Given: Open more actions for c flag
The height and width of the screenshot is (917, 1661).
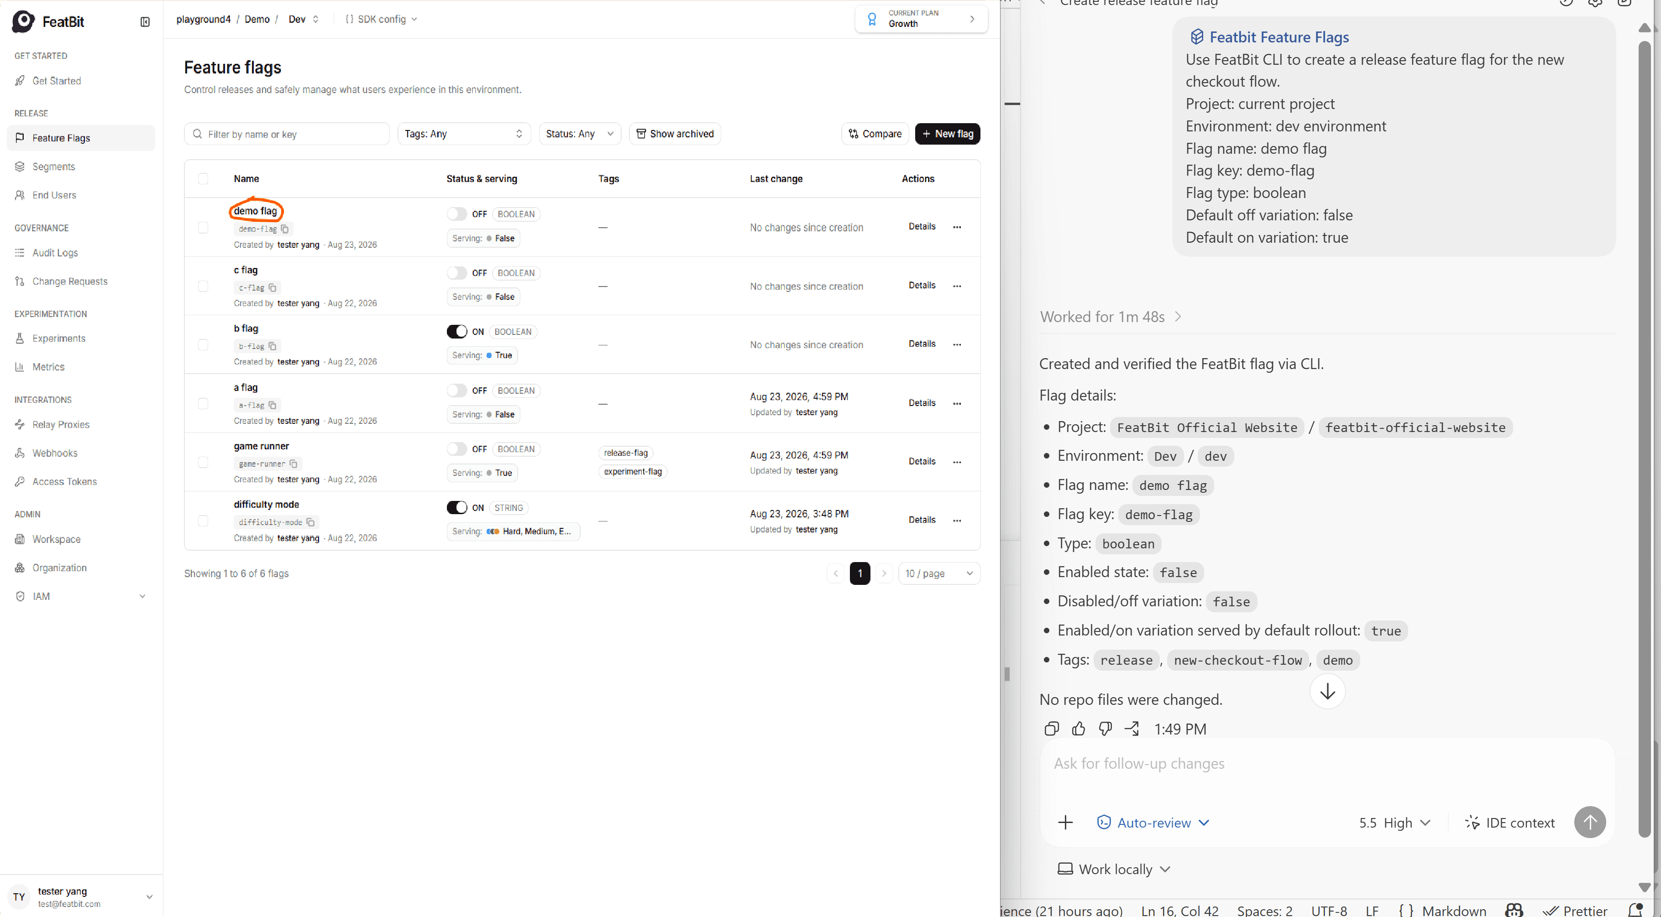Looking at the screenshot, I should (x=957, y=286).
